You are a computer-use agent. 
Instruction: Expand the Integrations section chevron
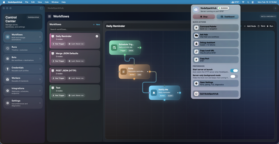[x=40, y=90]
